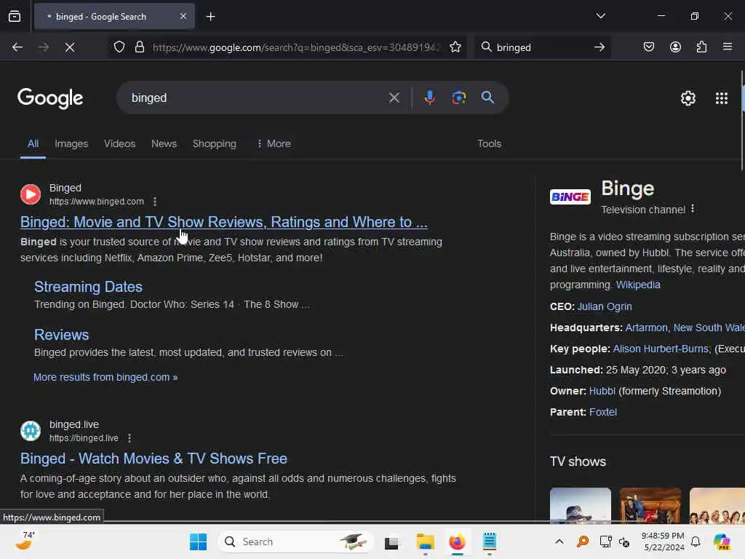Click the Artarmon headquarters link

click(646, 328)
